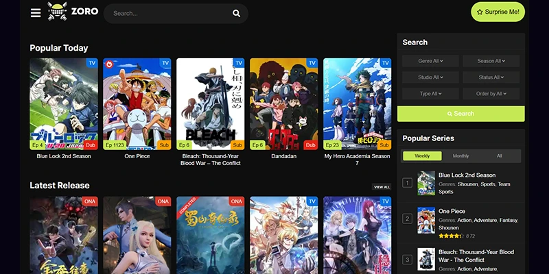Click the Fantasy genre link under One Piece
Image resolution: width=549 pixels, height=274 pixels.
pyautogui.click(x=509, y=220)
